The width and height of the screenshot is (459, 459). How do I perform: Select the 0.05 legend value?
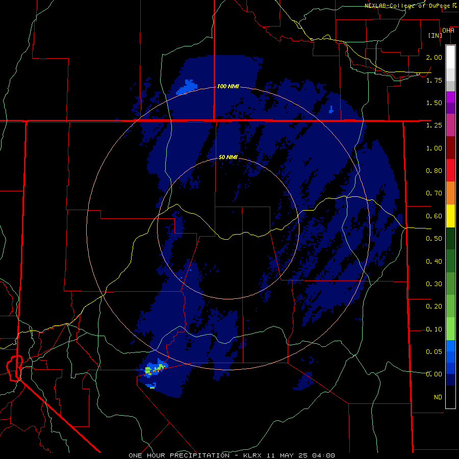pyautogui.click(x=434, y=351)
